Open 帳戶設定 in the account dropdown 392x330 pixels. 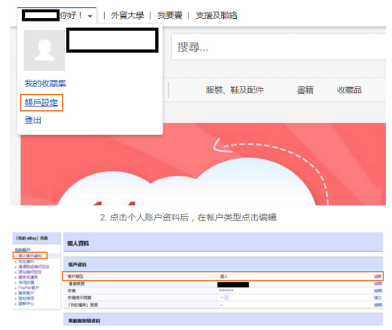pyautogui.click(x=41, y=103)
